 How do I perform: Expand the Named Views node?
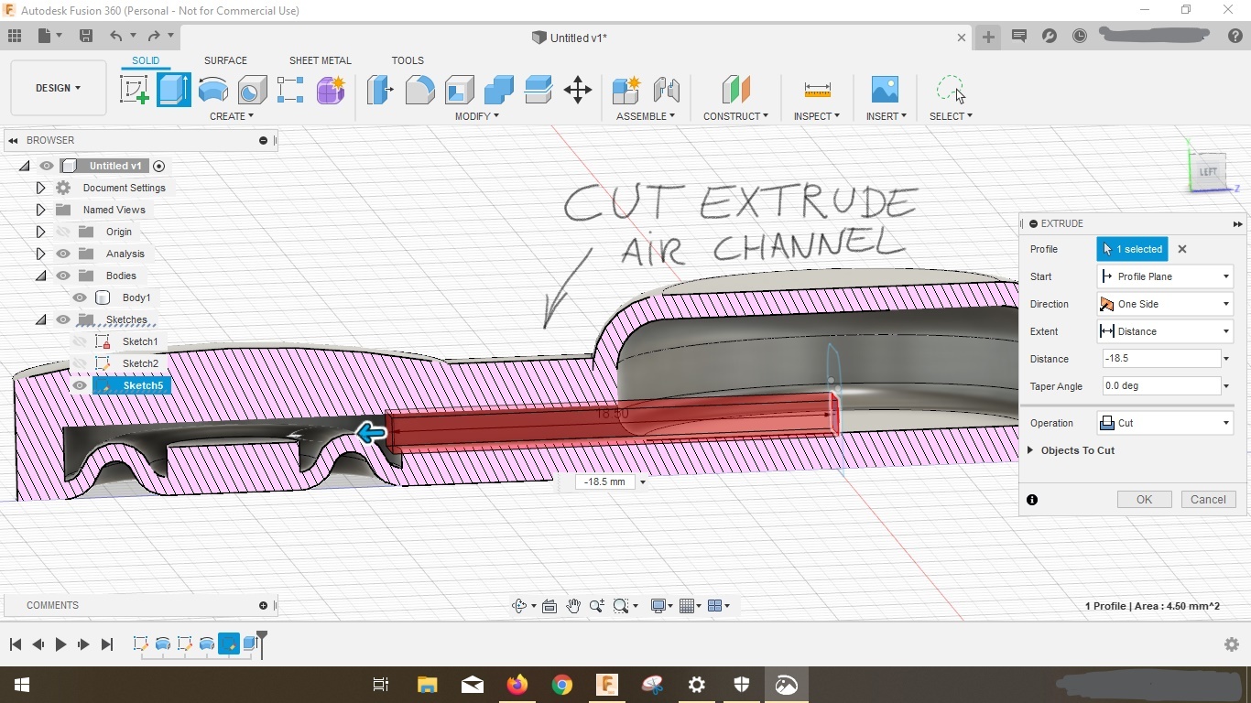click(40, 210)
